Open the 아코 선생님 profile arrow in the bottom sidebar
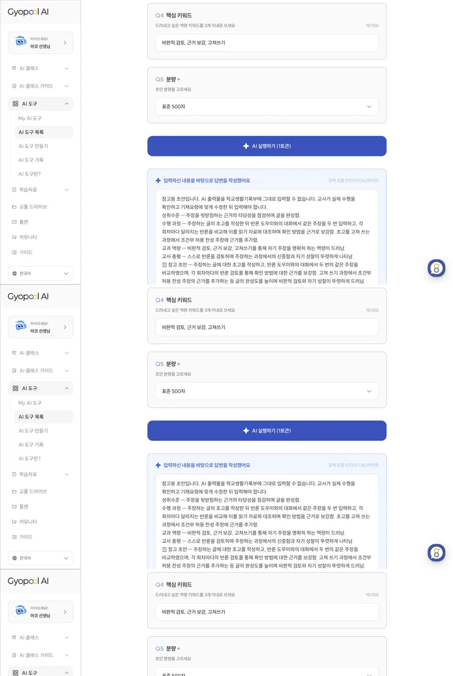Image resolution: width=453 pixels, height=676 pixels. click(65, 611)
